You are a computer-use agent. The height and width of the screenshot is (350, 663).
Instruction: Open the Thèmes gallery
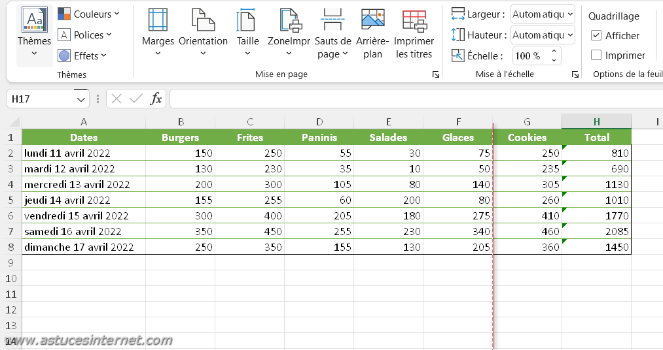click(34, 35)
